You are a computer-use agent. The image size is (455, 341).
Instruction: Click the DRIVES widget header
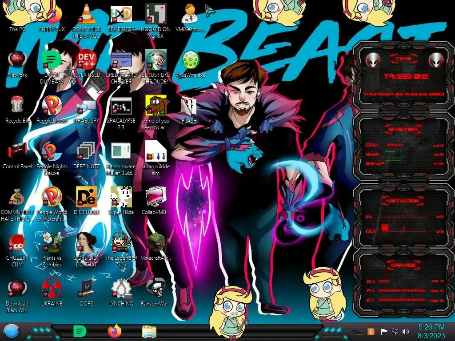[x=403, y=265]
